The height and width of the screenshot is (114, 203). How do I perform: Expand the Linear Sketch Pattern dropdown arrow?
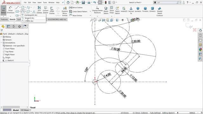pos(90,11)
